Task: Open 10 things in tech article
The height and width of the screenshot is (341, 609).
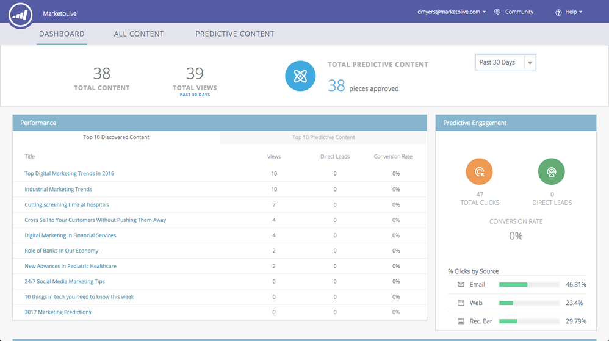Action: click(x=79, y=296)
